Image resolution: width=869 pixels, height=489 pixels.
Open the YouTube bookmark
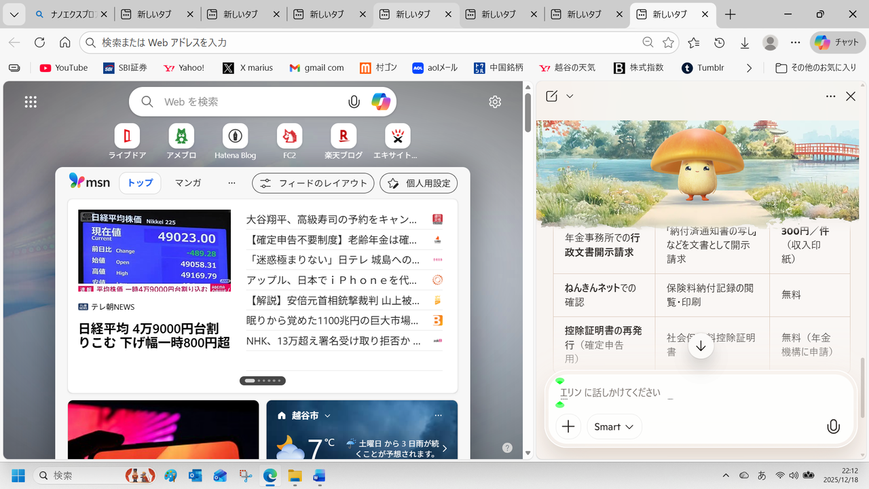click(64, 68)
